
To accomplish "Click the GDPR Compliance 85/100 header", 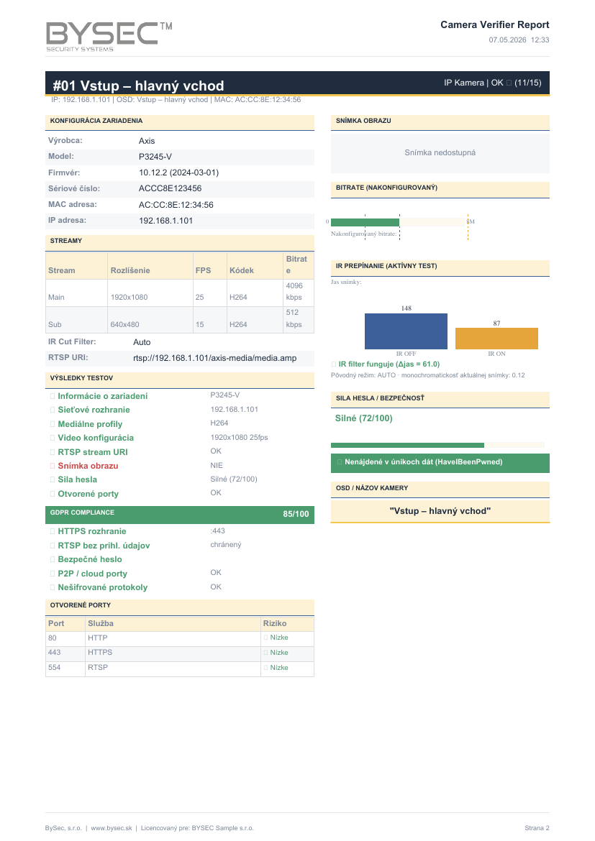I will (x=180, y=514).
